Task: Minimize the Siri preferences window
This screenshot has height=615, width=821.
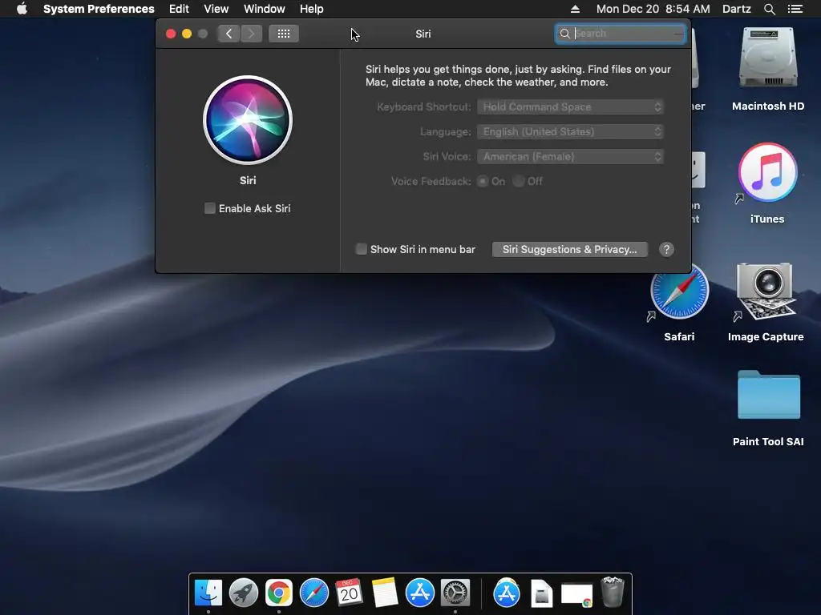Action: (x=187, y=34)
